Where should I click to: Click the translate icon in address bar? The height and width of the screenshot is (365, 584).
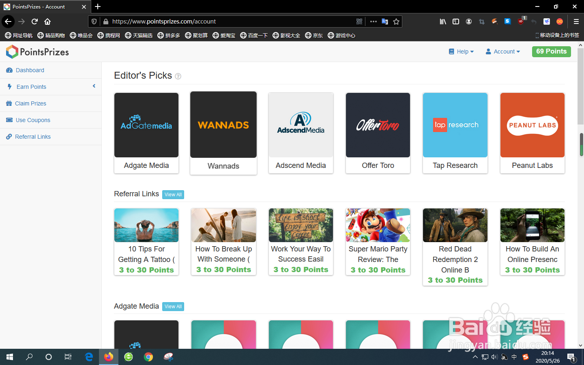click(x=385, y=21)
